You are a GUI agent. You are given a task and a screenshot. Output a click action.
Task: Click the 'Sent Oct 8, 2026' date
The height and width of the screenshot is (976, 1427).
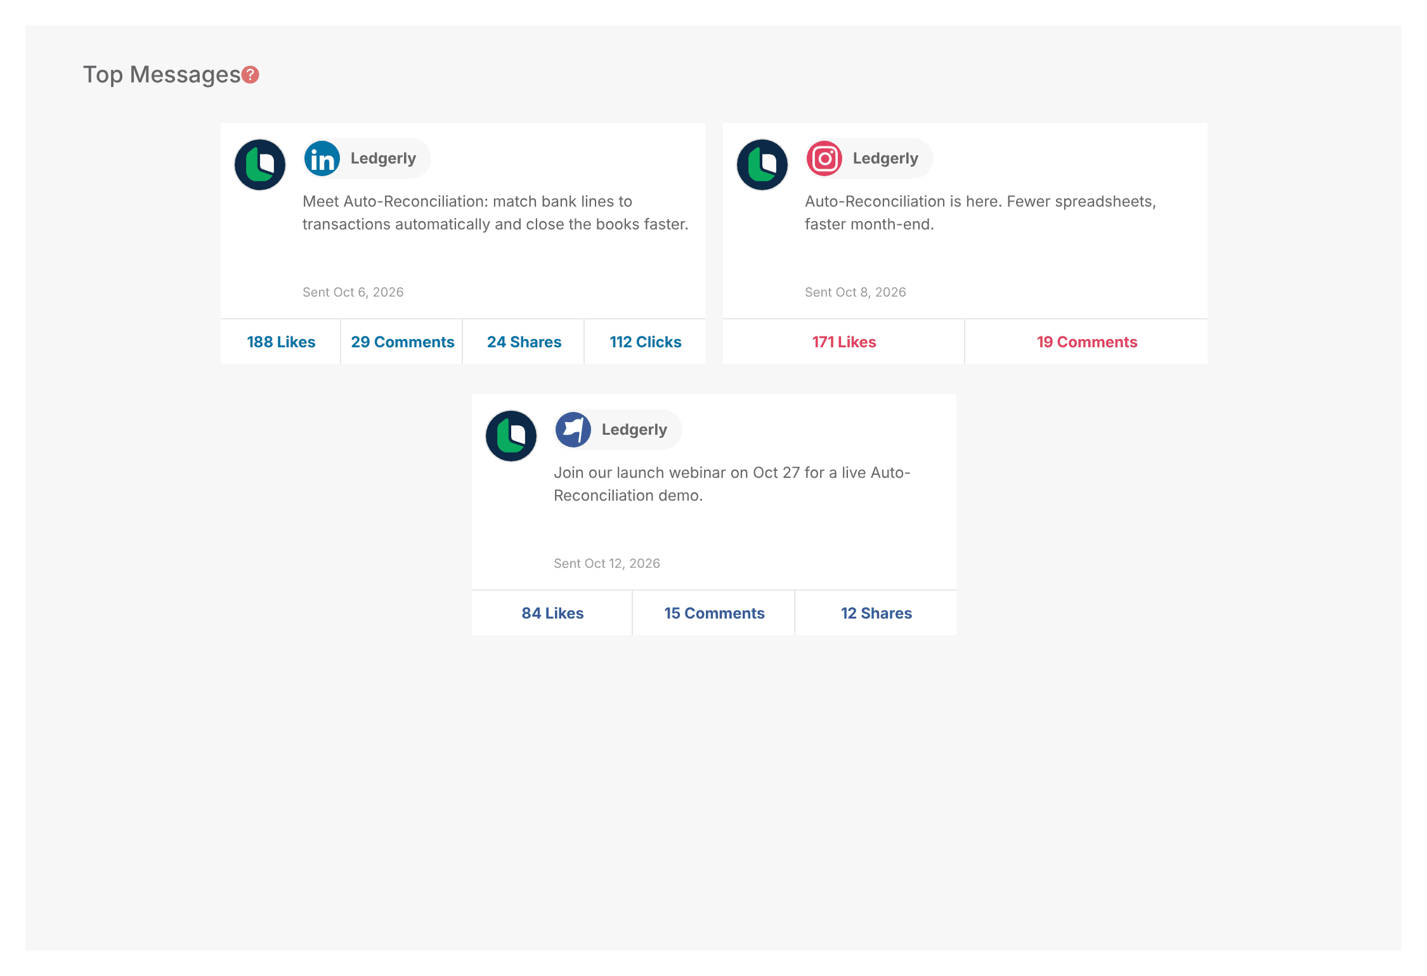pos(855,292)
